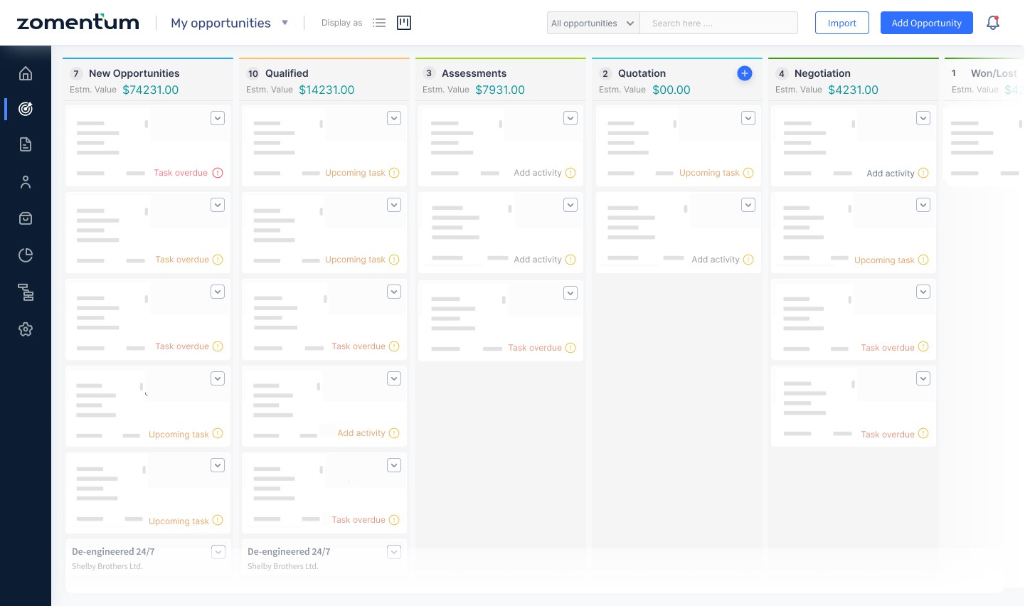
Task: Open the Reports pie chart icon
Action: coord(26,255)
